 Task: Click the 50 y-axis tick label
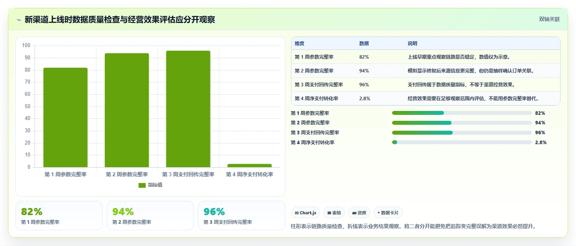click(x=27, y=107)
